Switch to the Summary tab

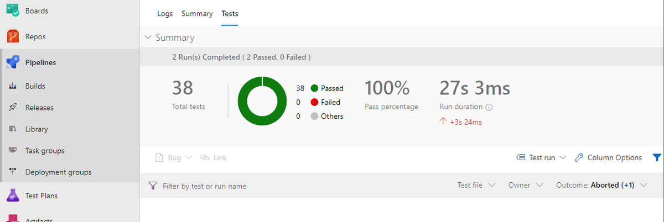(197, 14)
